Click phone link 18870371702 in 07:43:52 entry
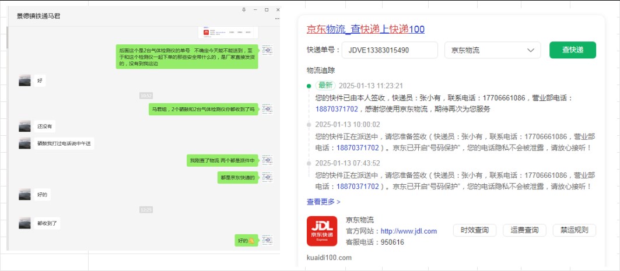Image resolution: width=620 pixels, height=271 pixels. [358, 186]
